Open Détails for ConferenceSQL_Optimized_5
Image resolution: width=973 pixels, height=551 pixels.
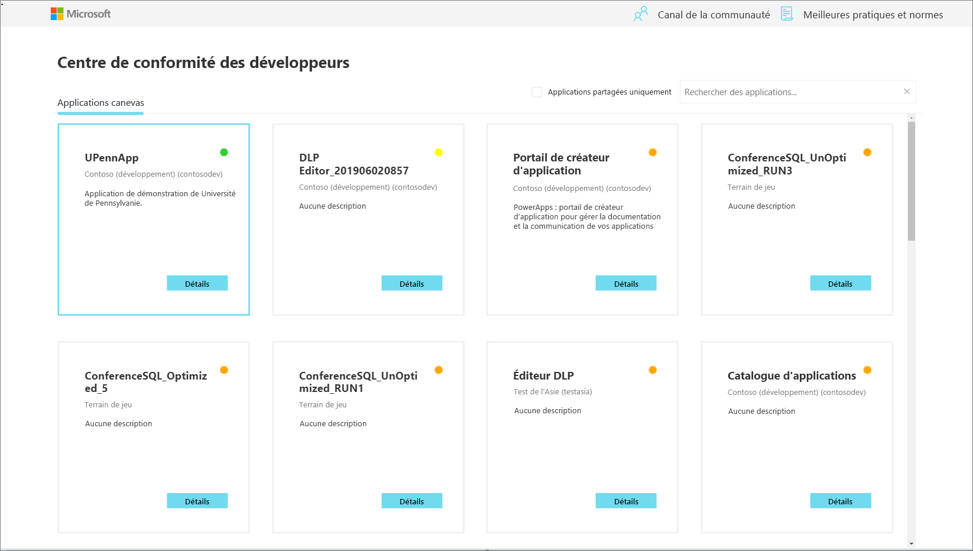tap(197, 501)
